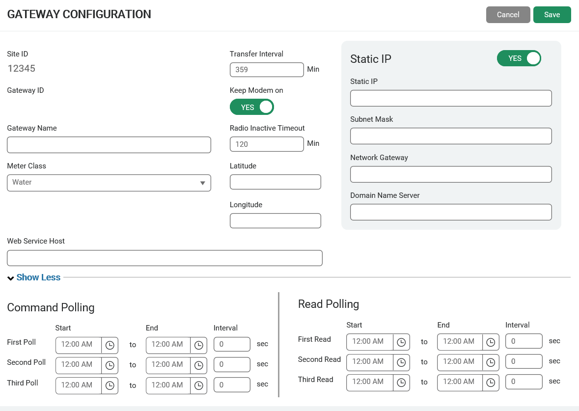The width and height of the screenshot is (579, 411).
Task: Click the Web Service Host field
Action: [x=165, y=258]
